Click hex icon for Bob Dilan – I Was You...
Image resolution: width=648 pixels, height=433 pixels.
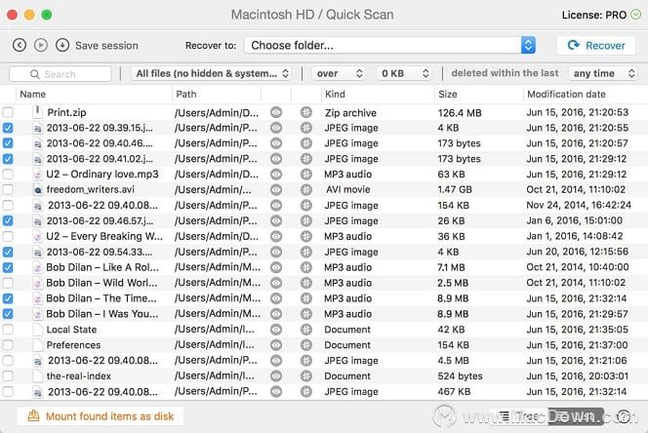tap(306, 314)
